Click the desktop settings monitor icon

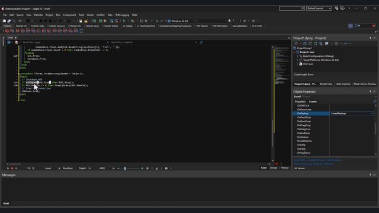(x=342, y=8)
